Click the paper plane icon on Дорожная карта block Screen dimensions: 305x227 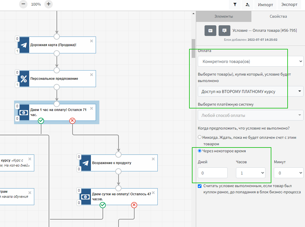tap(24, 45)
